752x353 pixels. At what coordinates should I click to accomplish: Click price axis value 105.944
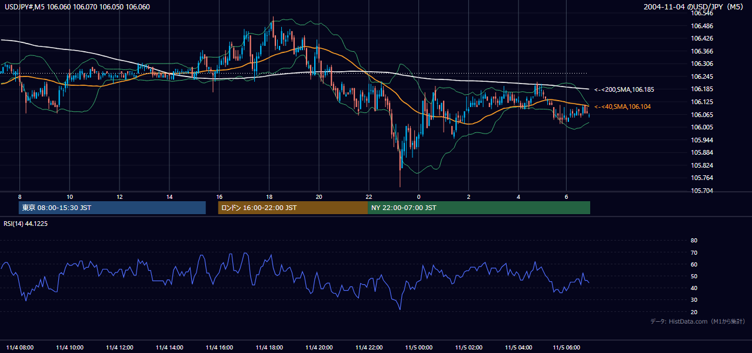pos(703,140)
